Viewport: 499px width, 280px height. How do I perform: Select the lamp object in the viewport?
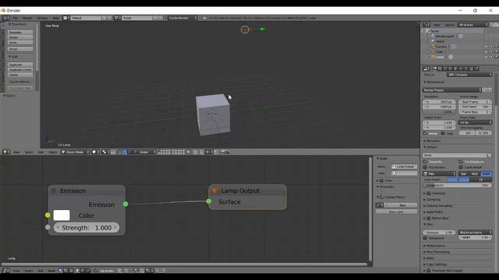point(245,30)
